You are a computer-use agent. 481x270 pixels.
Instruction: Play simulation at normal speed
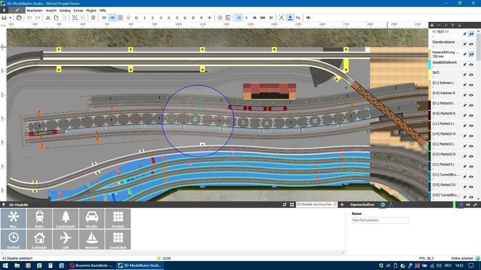(247, 18)
